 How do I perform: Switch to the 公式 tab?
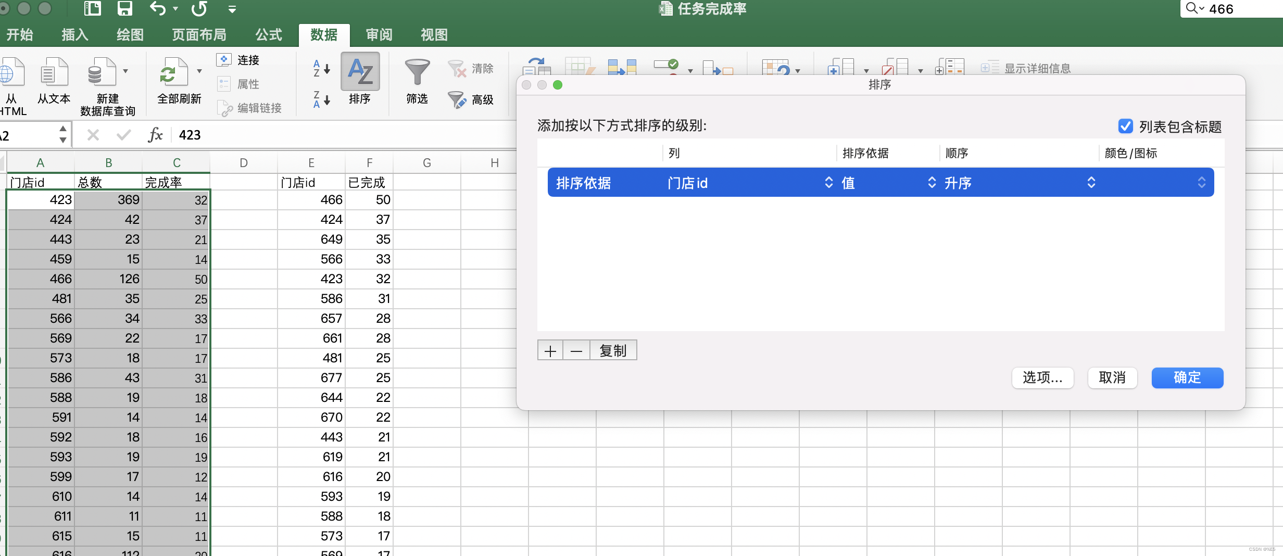click(x=269, y=34)
